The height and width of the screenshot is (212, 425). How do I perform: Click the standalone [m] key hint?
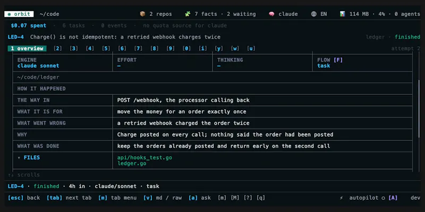coord(222,198)
